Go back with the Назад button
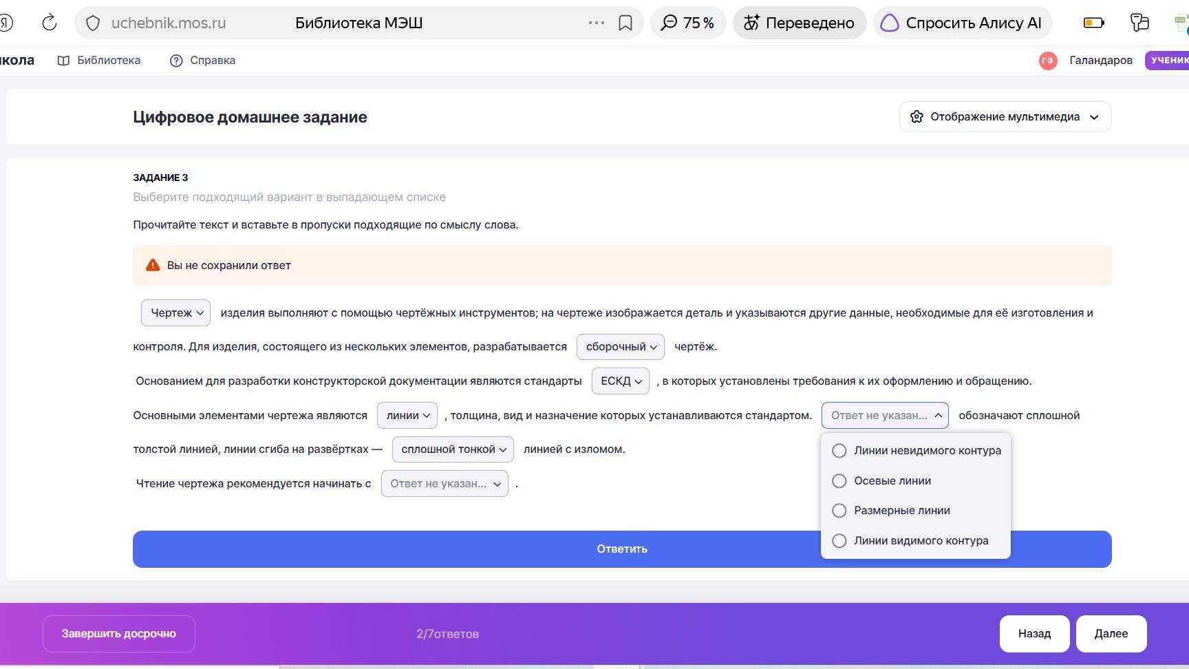 (x=1034, y=634)
